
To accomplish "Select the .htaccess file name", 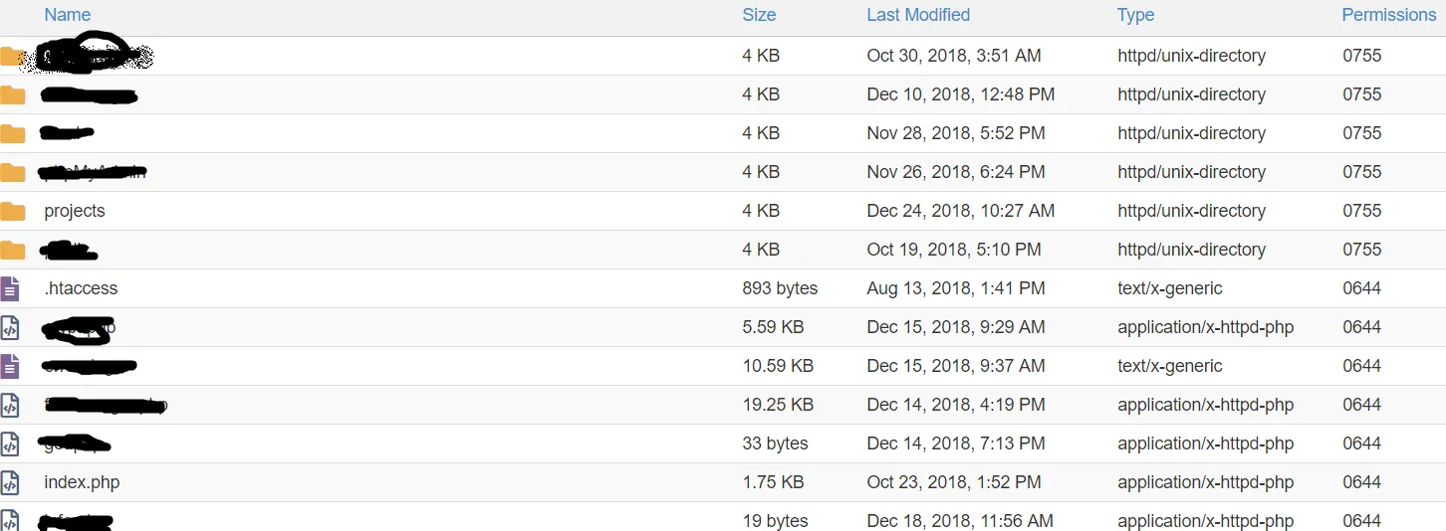I will [x=81, y=288].
